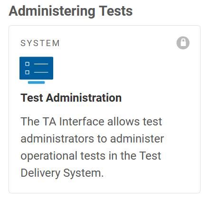Select the Test Administration card title
Image resolution: width=210 pixels, height=200 pixels.
(71, 98)
